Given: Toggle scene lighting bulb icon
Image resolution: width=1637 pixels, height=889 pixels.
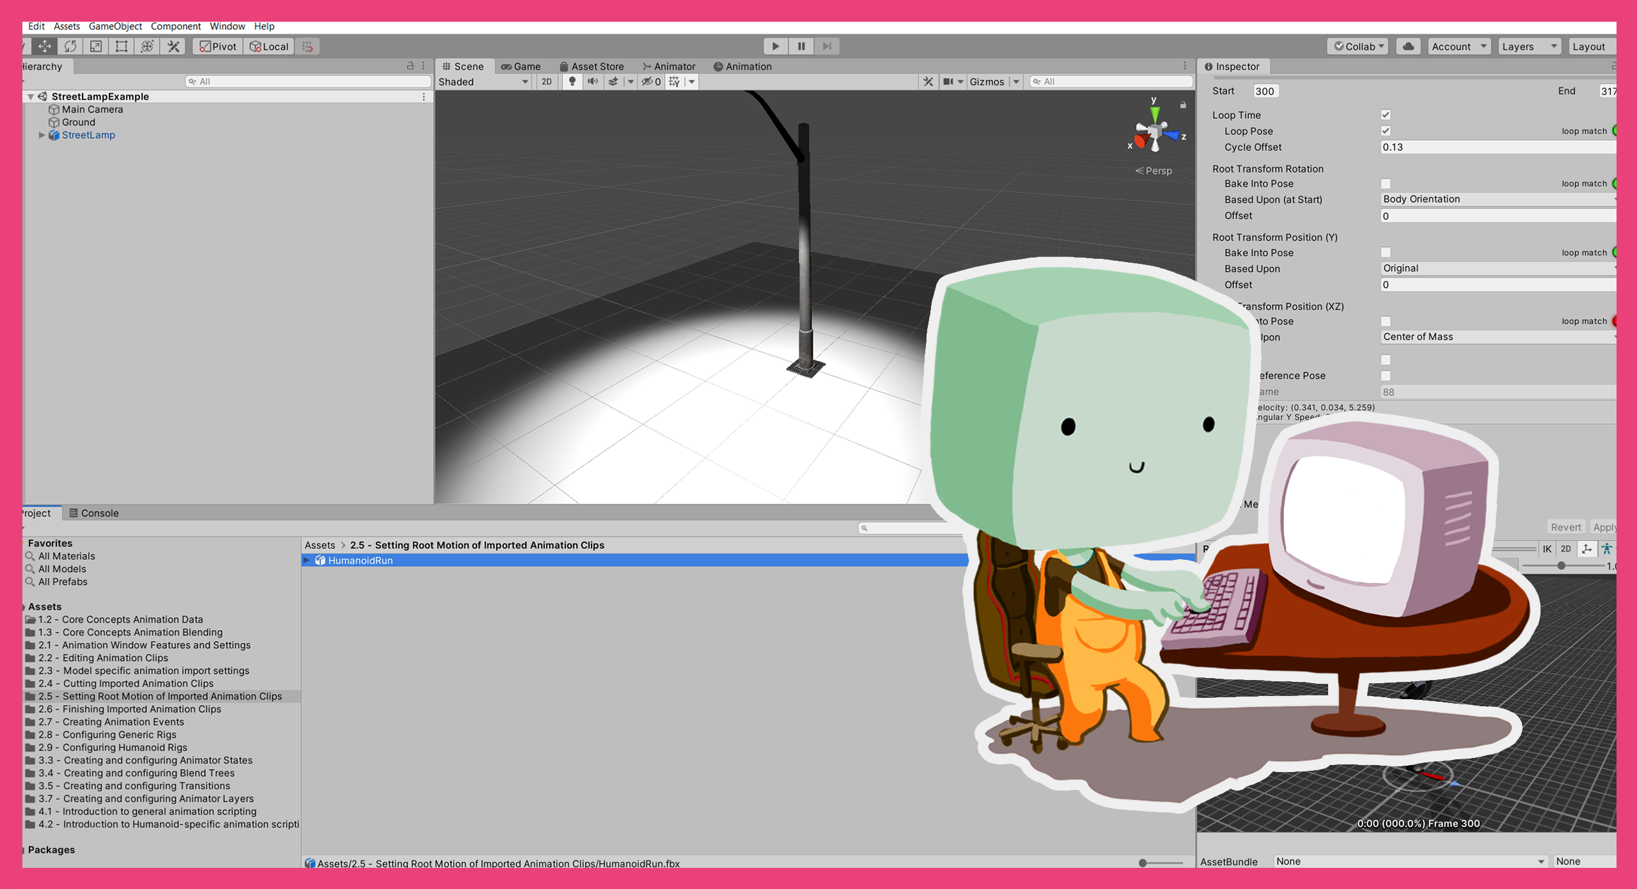Looking at the screenshot, I should point(572,81).
